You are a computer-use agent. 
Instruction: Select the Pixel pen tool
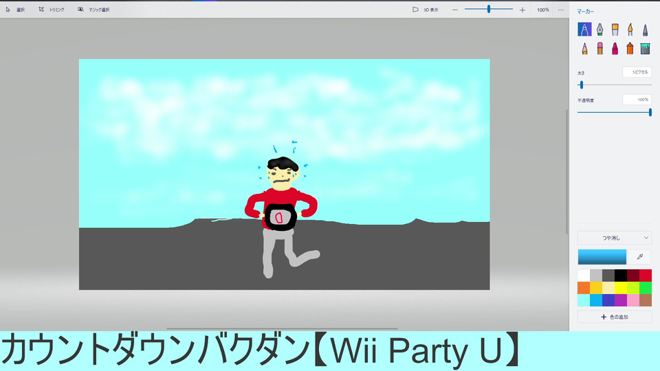click(646, 29)
